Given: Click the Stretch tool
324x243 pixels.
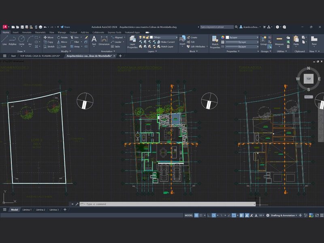Looking at the screenshot, I should [x=49, y=47].
